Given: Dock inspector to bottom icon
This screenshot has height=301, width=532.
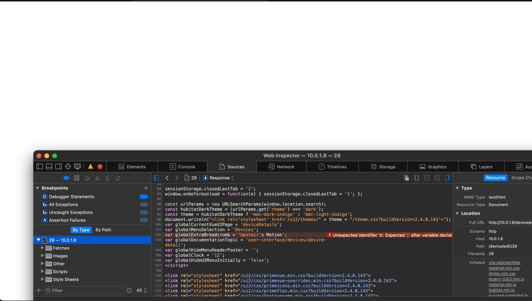Looking at the screenshot, I should (49, 167).
